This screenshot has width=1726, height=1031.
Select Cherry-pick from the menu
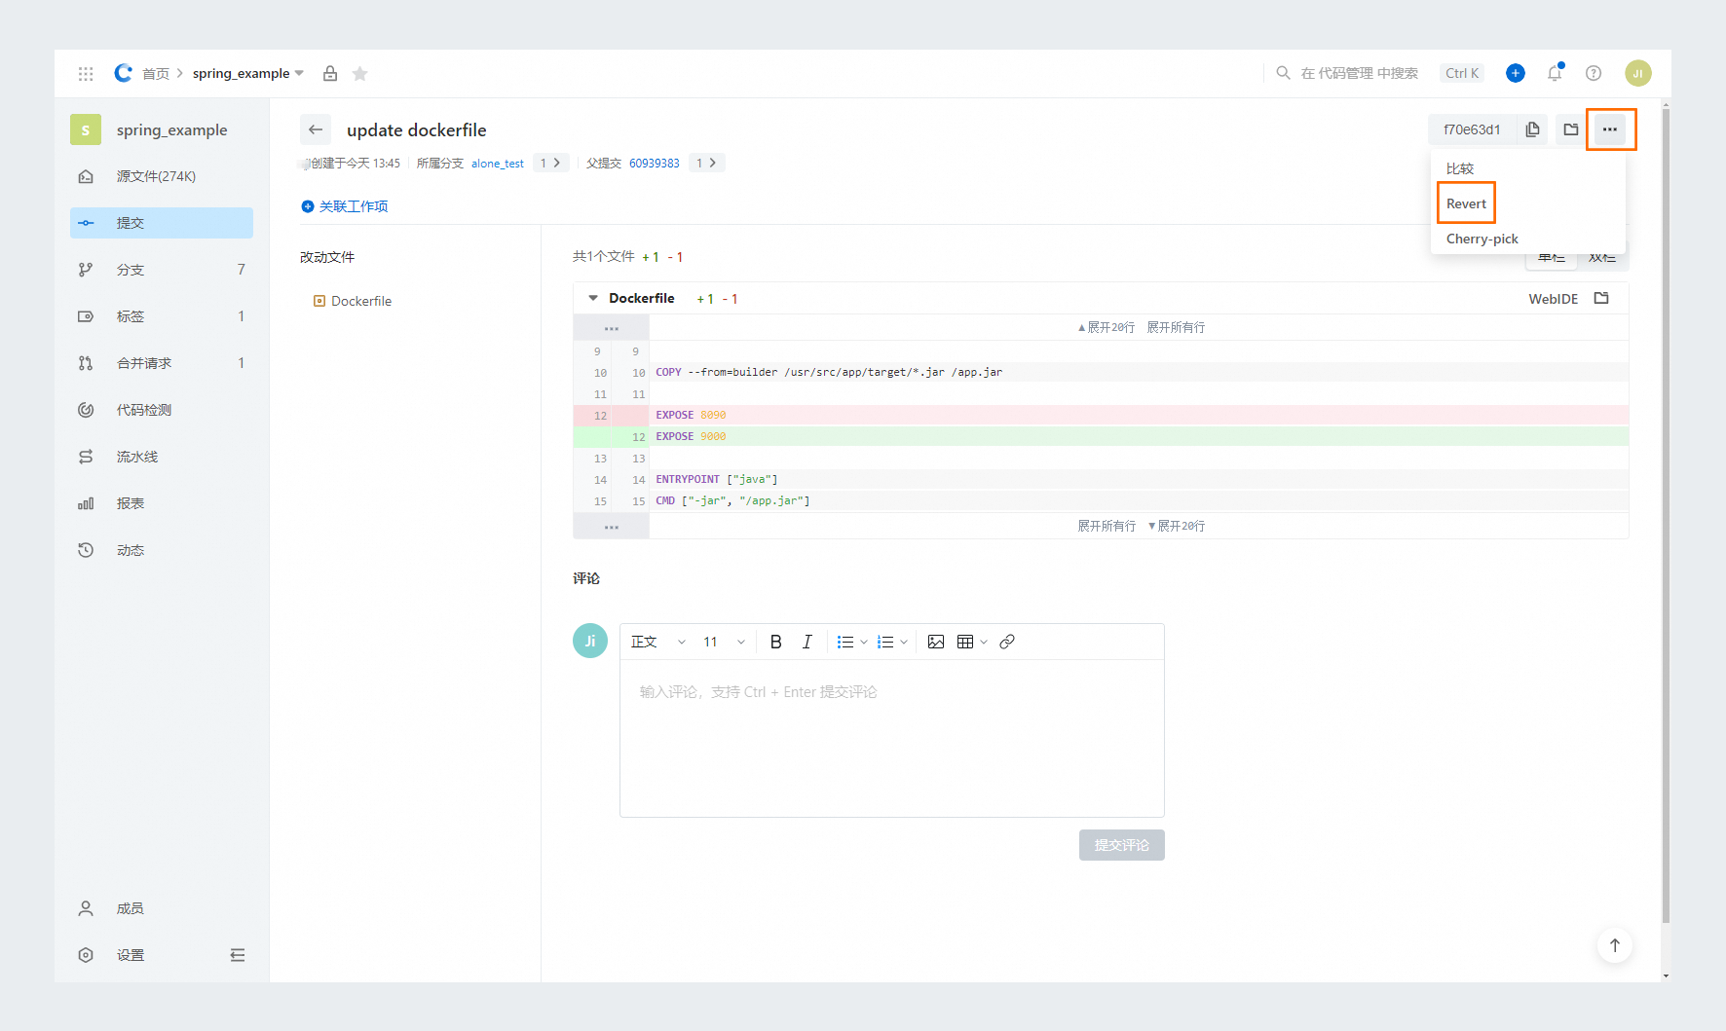[1527, 239]
